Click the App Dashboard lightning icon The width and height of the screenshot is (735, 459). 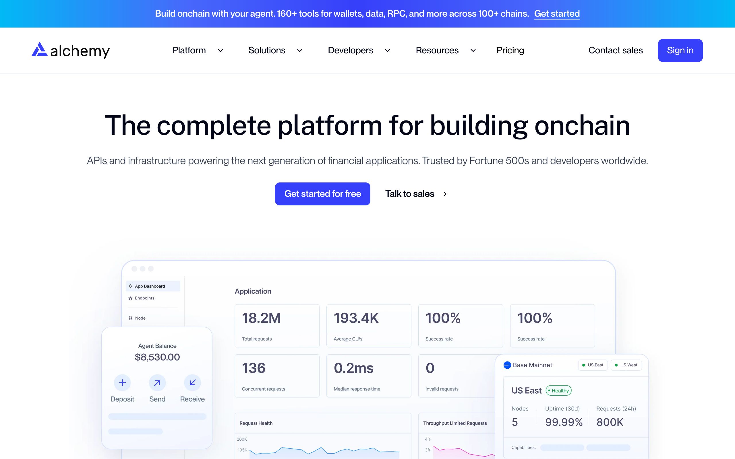pyautogui.click(x=130, y=286)
